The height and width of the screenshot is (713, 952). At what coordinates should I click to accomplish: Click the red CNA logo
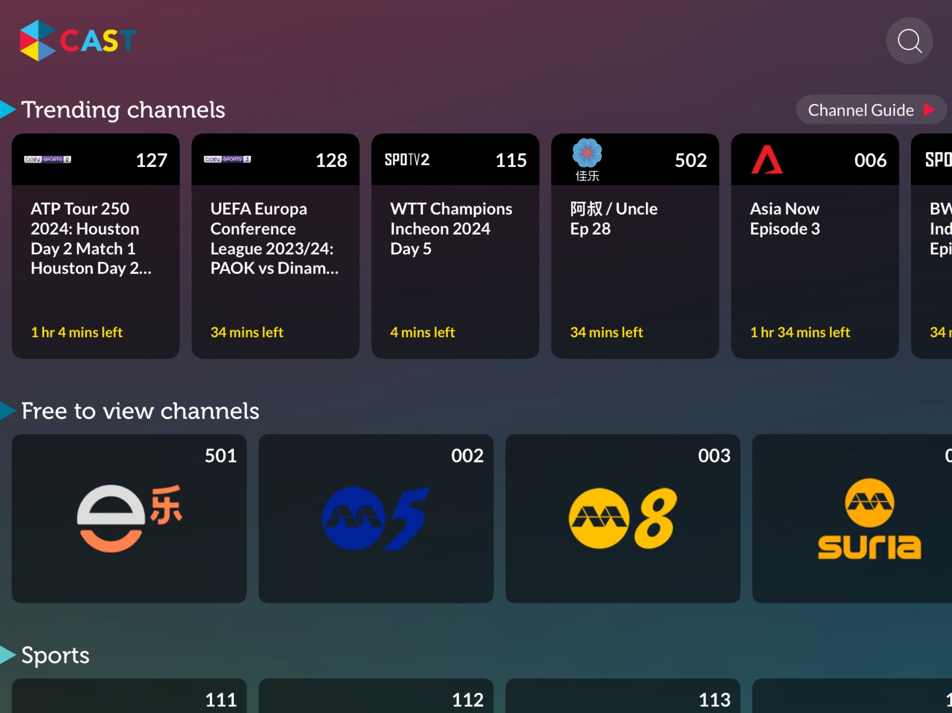click(767, 159)
